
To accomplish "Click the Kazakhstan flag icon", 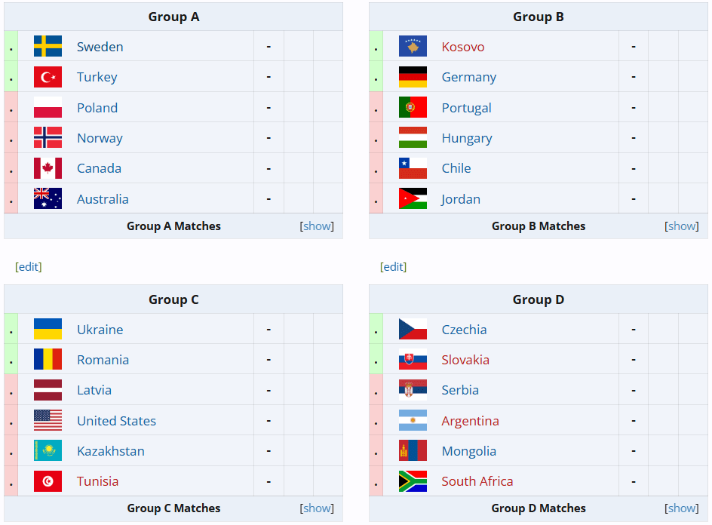I will coord(48,450).
